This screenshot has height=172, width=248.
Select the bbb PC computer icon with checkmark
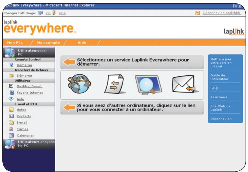(10, 52)
